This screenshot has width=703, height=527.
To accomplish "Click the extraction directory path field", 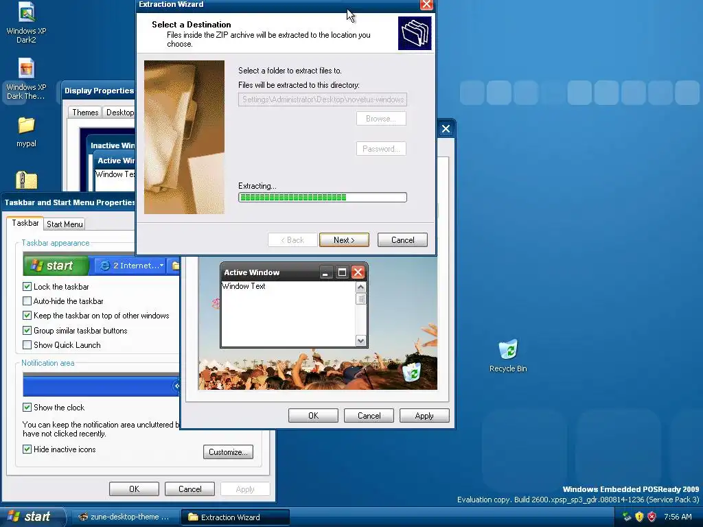I will pos(323,99).
